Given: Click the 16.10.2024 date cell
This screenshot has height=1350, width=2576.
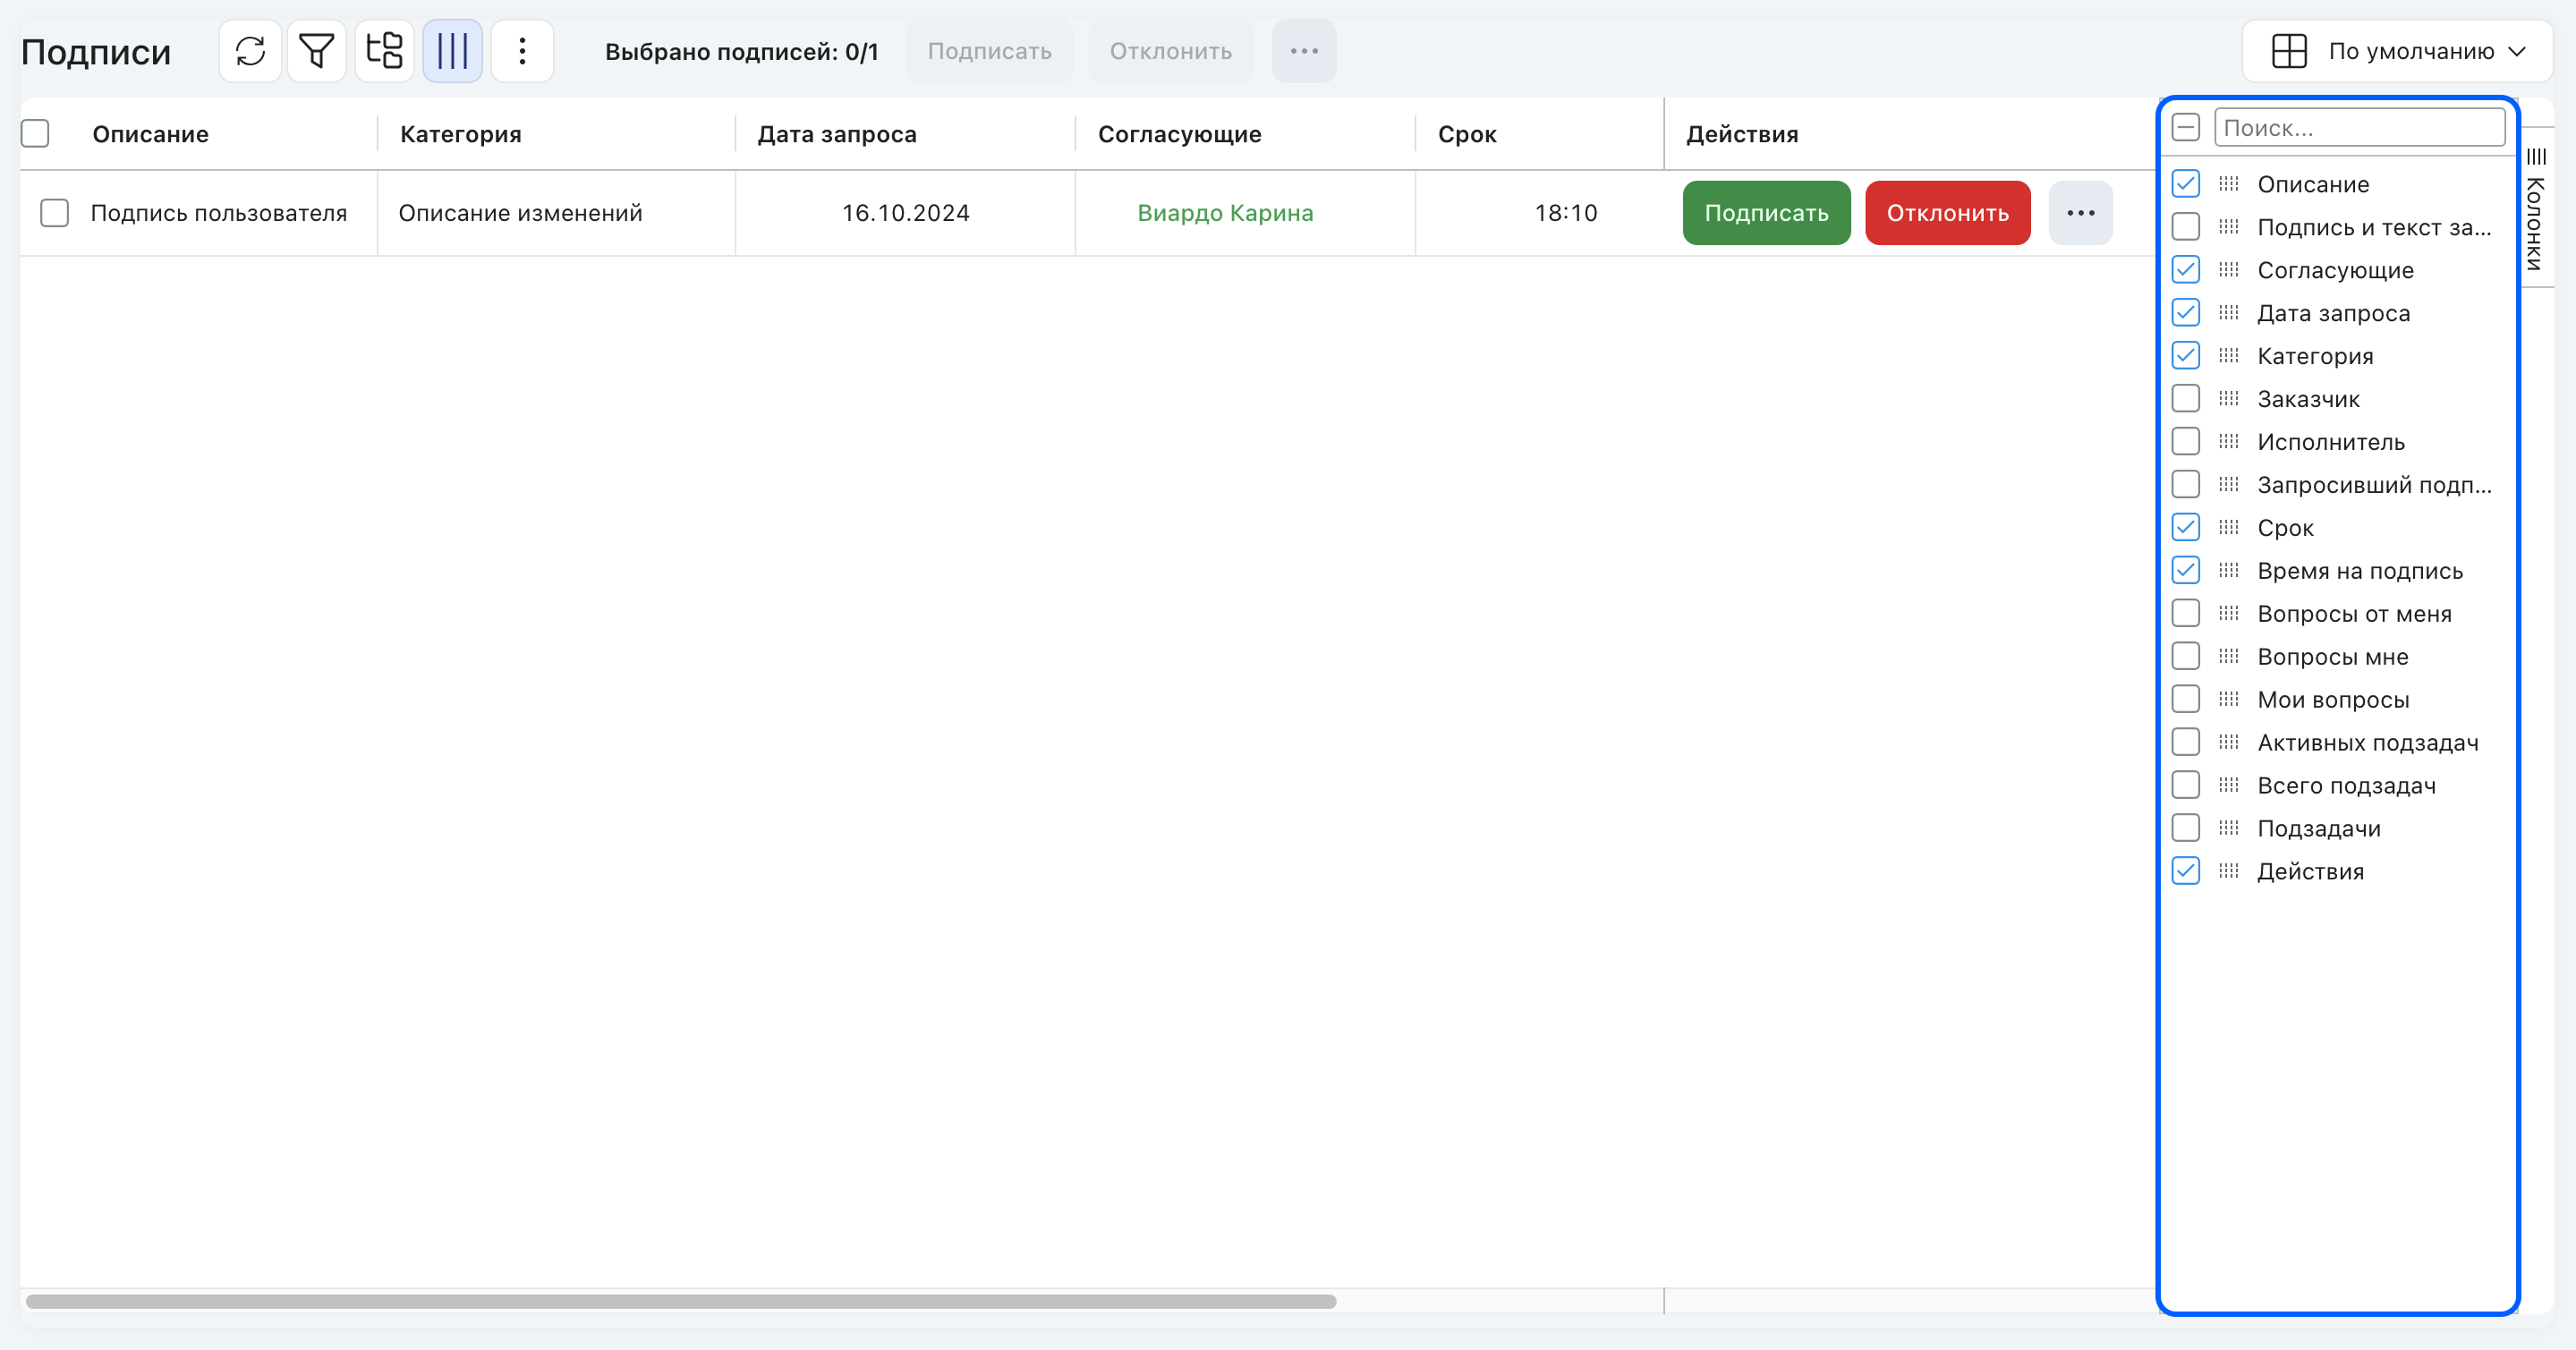Looking at the screenshot, I should [905, 213].
